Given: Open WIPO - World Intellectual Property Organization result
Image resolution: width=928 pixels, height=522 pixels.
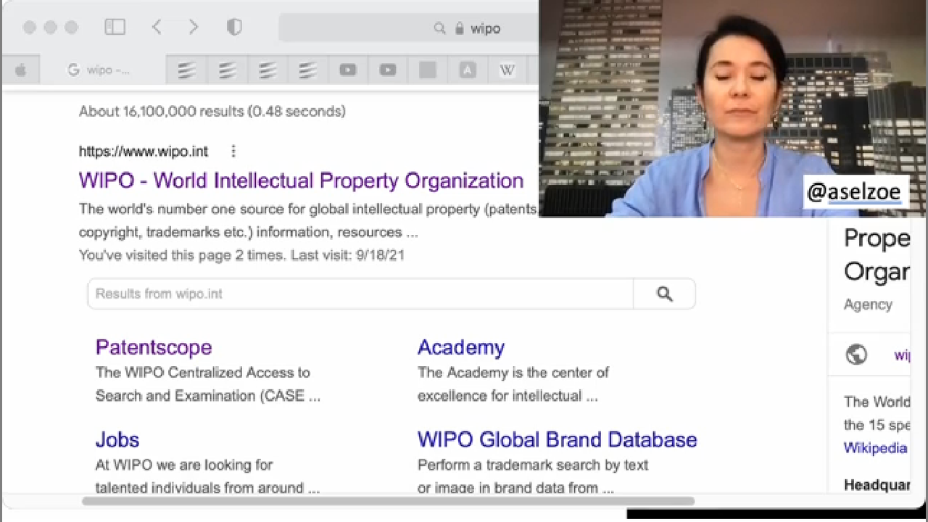Looking at the screenshot, I should tap(301, 181).
